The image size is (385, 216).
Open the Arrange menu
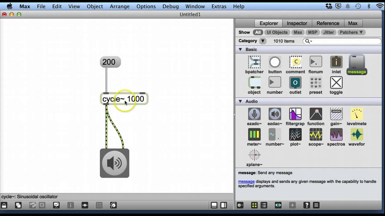(x=120, y=6)
